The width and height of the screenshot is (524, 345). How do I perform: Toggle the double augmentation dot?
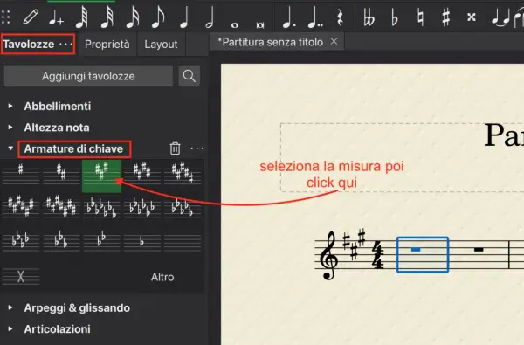click(314, 17)
